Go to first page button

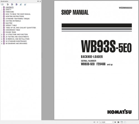click(x=94, y=122)
